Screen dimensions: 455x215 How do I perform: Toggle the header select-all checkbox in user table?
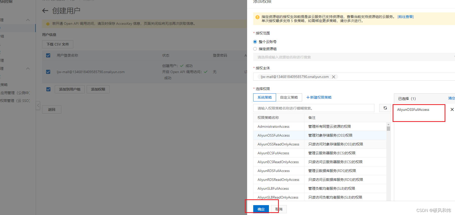48,55
